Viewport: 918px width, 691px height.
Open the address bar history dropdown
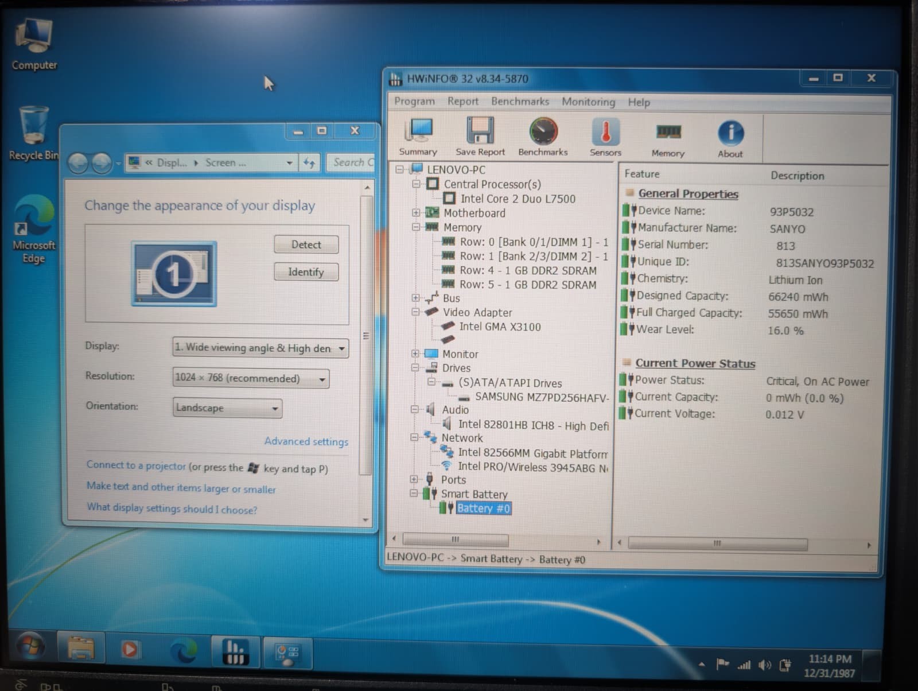289,163
